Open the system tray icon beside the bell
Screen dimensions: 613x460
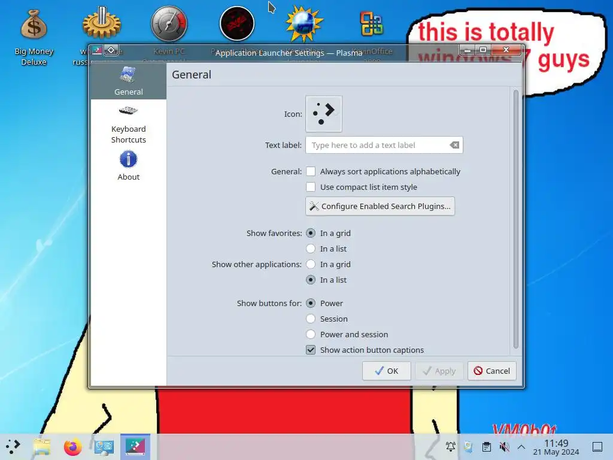(x=468, y=446)
